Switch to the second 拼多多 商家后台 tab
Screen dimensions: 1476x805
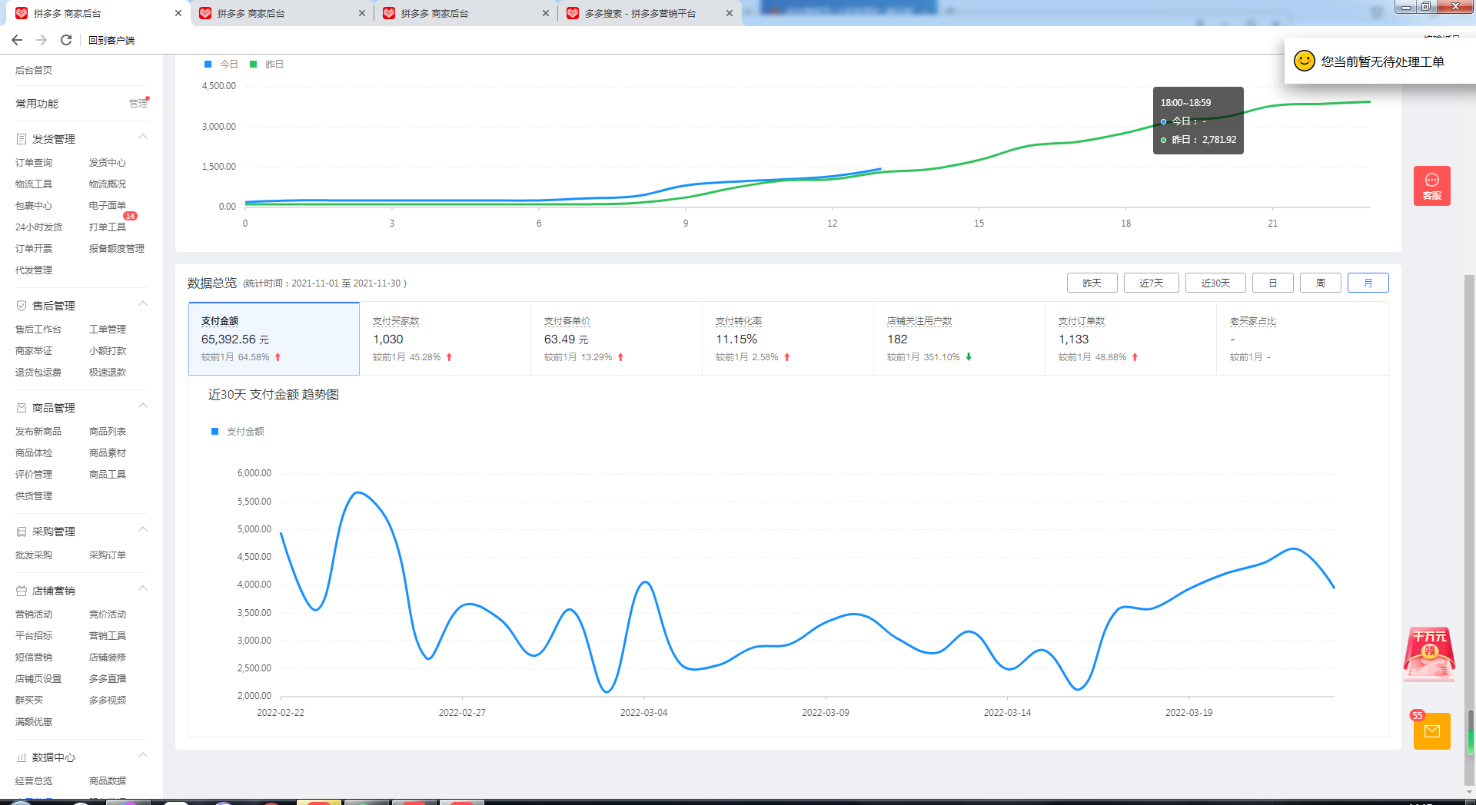(x=281, y=13)
